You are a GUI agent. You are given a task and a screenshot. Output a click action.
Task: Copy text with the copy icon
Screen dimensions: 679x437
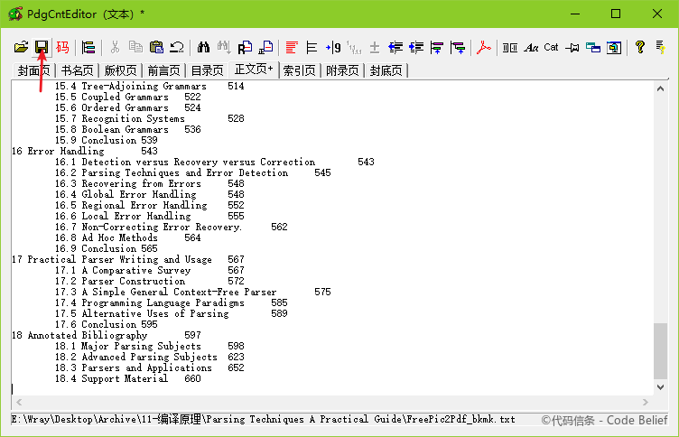135,47
